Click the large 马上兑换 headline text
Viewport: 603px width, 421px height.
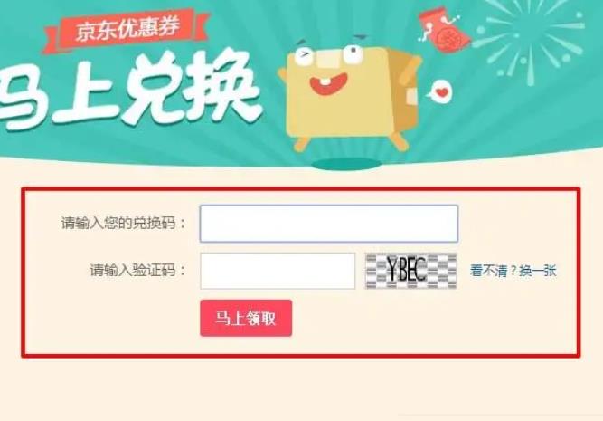click(129, 90)
